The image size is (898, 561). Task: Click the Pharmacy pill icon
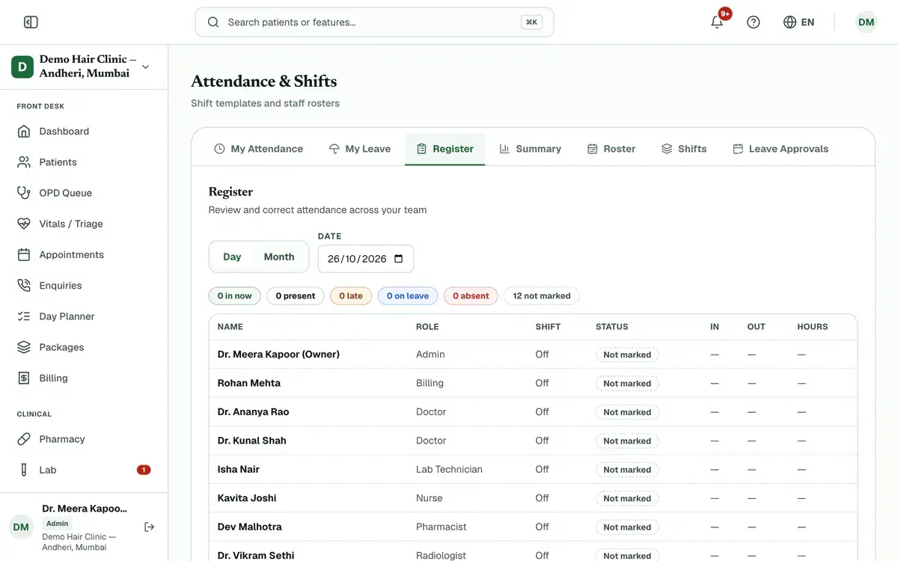tap(24, 439)
